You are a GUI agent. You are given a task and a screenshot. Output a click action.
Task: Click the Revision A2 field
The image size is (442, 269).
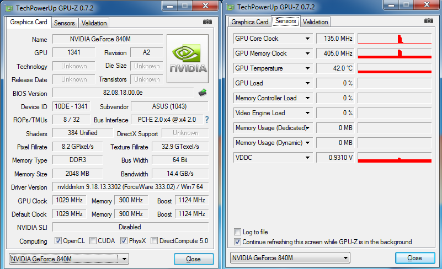click(x=147, y=52)
